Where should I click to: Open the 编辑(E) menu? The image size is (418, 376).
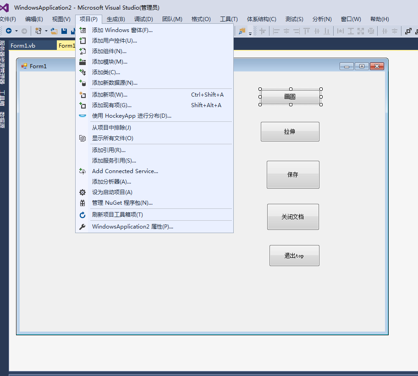[34, 19]
